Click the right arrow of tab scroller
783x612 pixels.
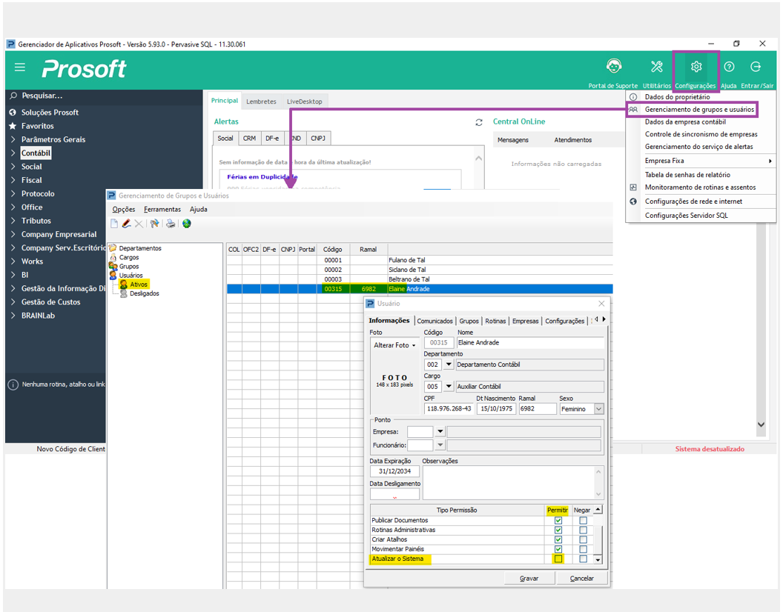coord(604,319)
